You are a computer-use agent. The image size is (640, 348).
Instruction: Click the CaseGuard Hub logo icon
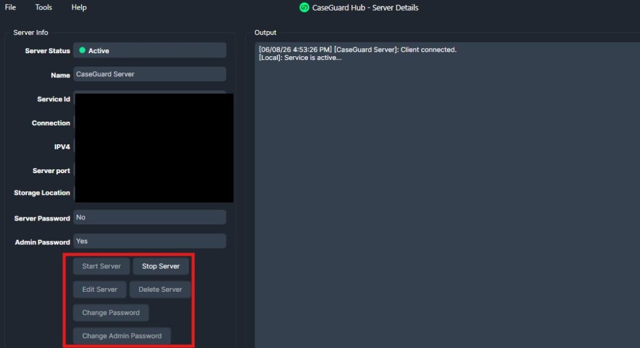pyautogui.click(x=304, y=7)
